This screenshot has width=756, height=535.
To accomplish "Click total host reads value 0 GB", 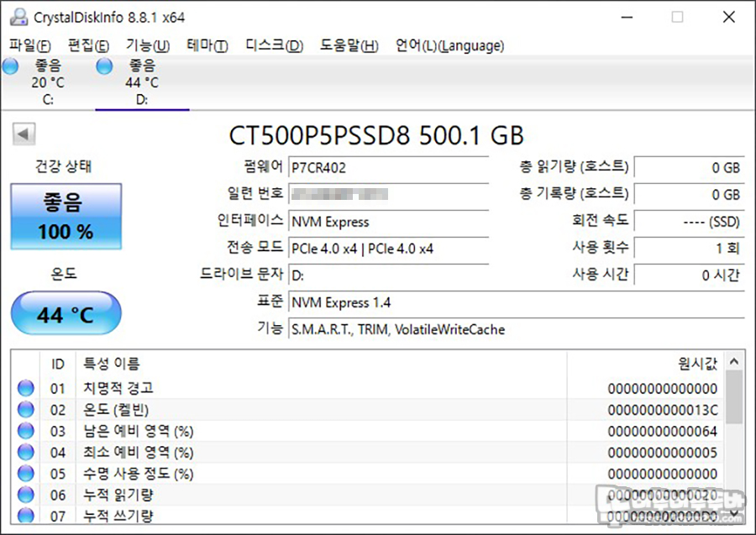I will point(690,168).
